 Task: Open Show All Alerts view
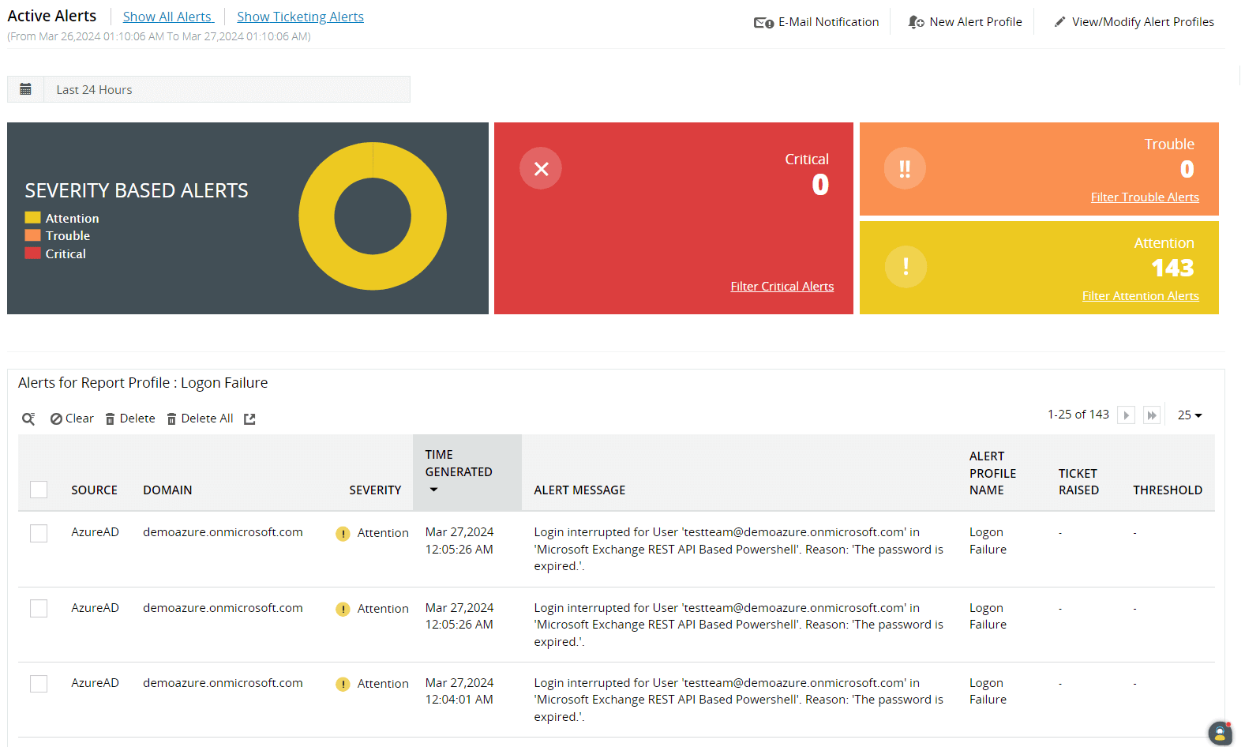point(167,17)
